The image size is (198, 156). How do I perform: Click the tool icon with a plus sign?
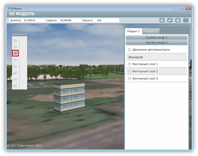point(16,40)
